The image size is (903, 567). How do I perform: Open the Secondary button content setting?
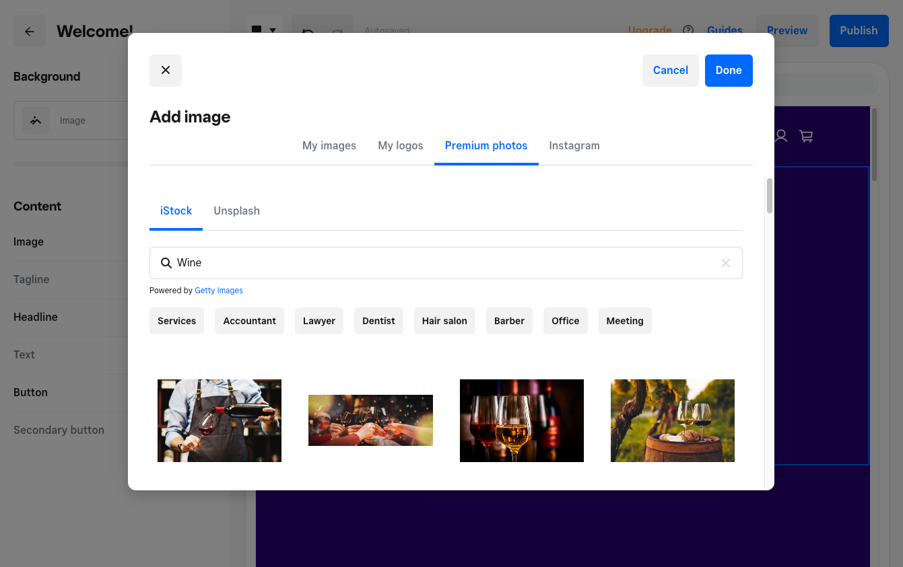[59, 430]
